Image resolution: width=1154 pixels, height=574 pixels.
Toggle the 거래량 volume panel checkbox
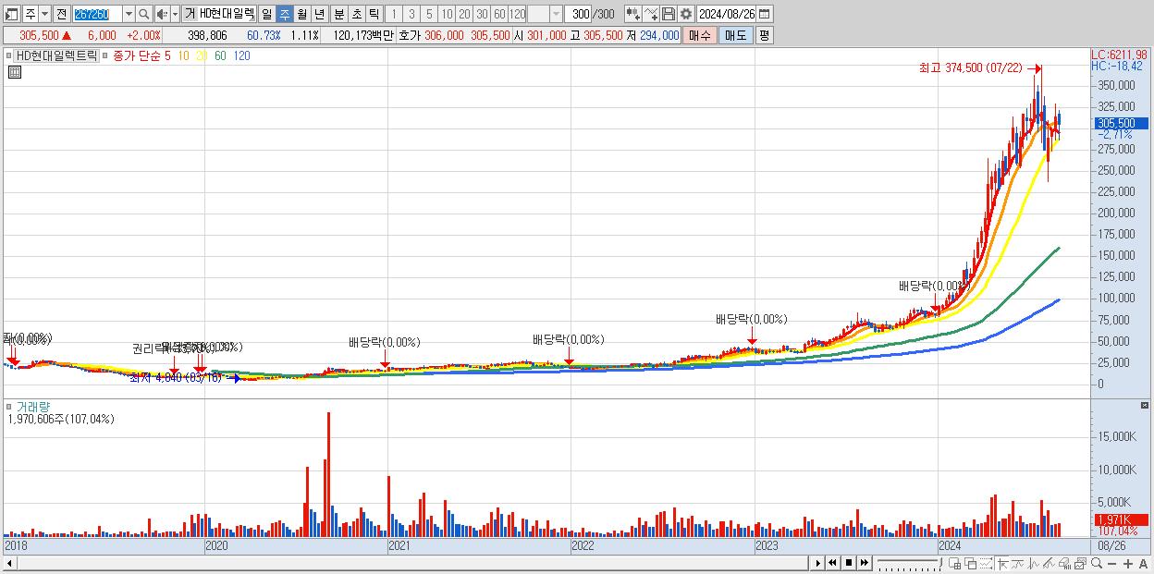(9, 406)
